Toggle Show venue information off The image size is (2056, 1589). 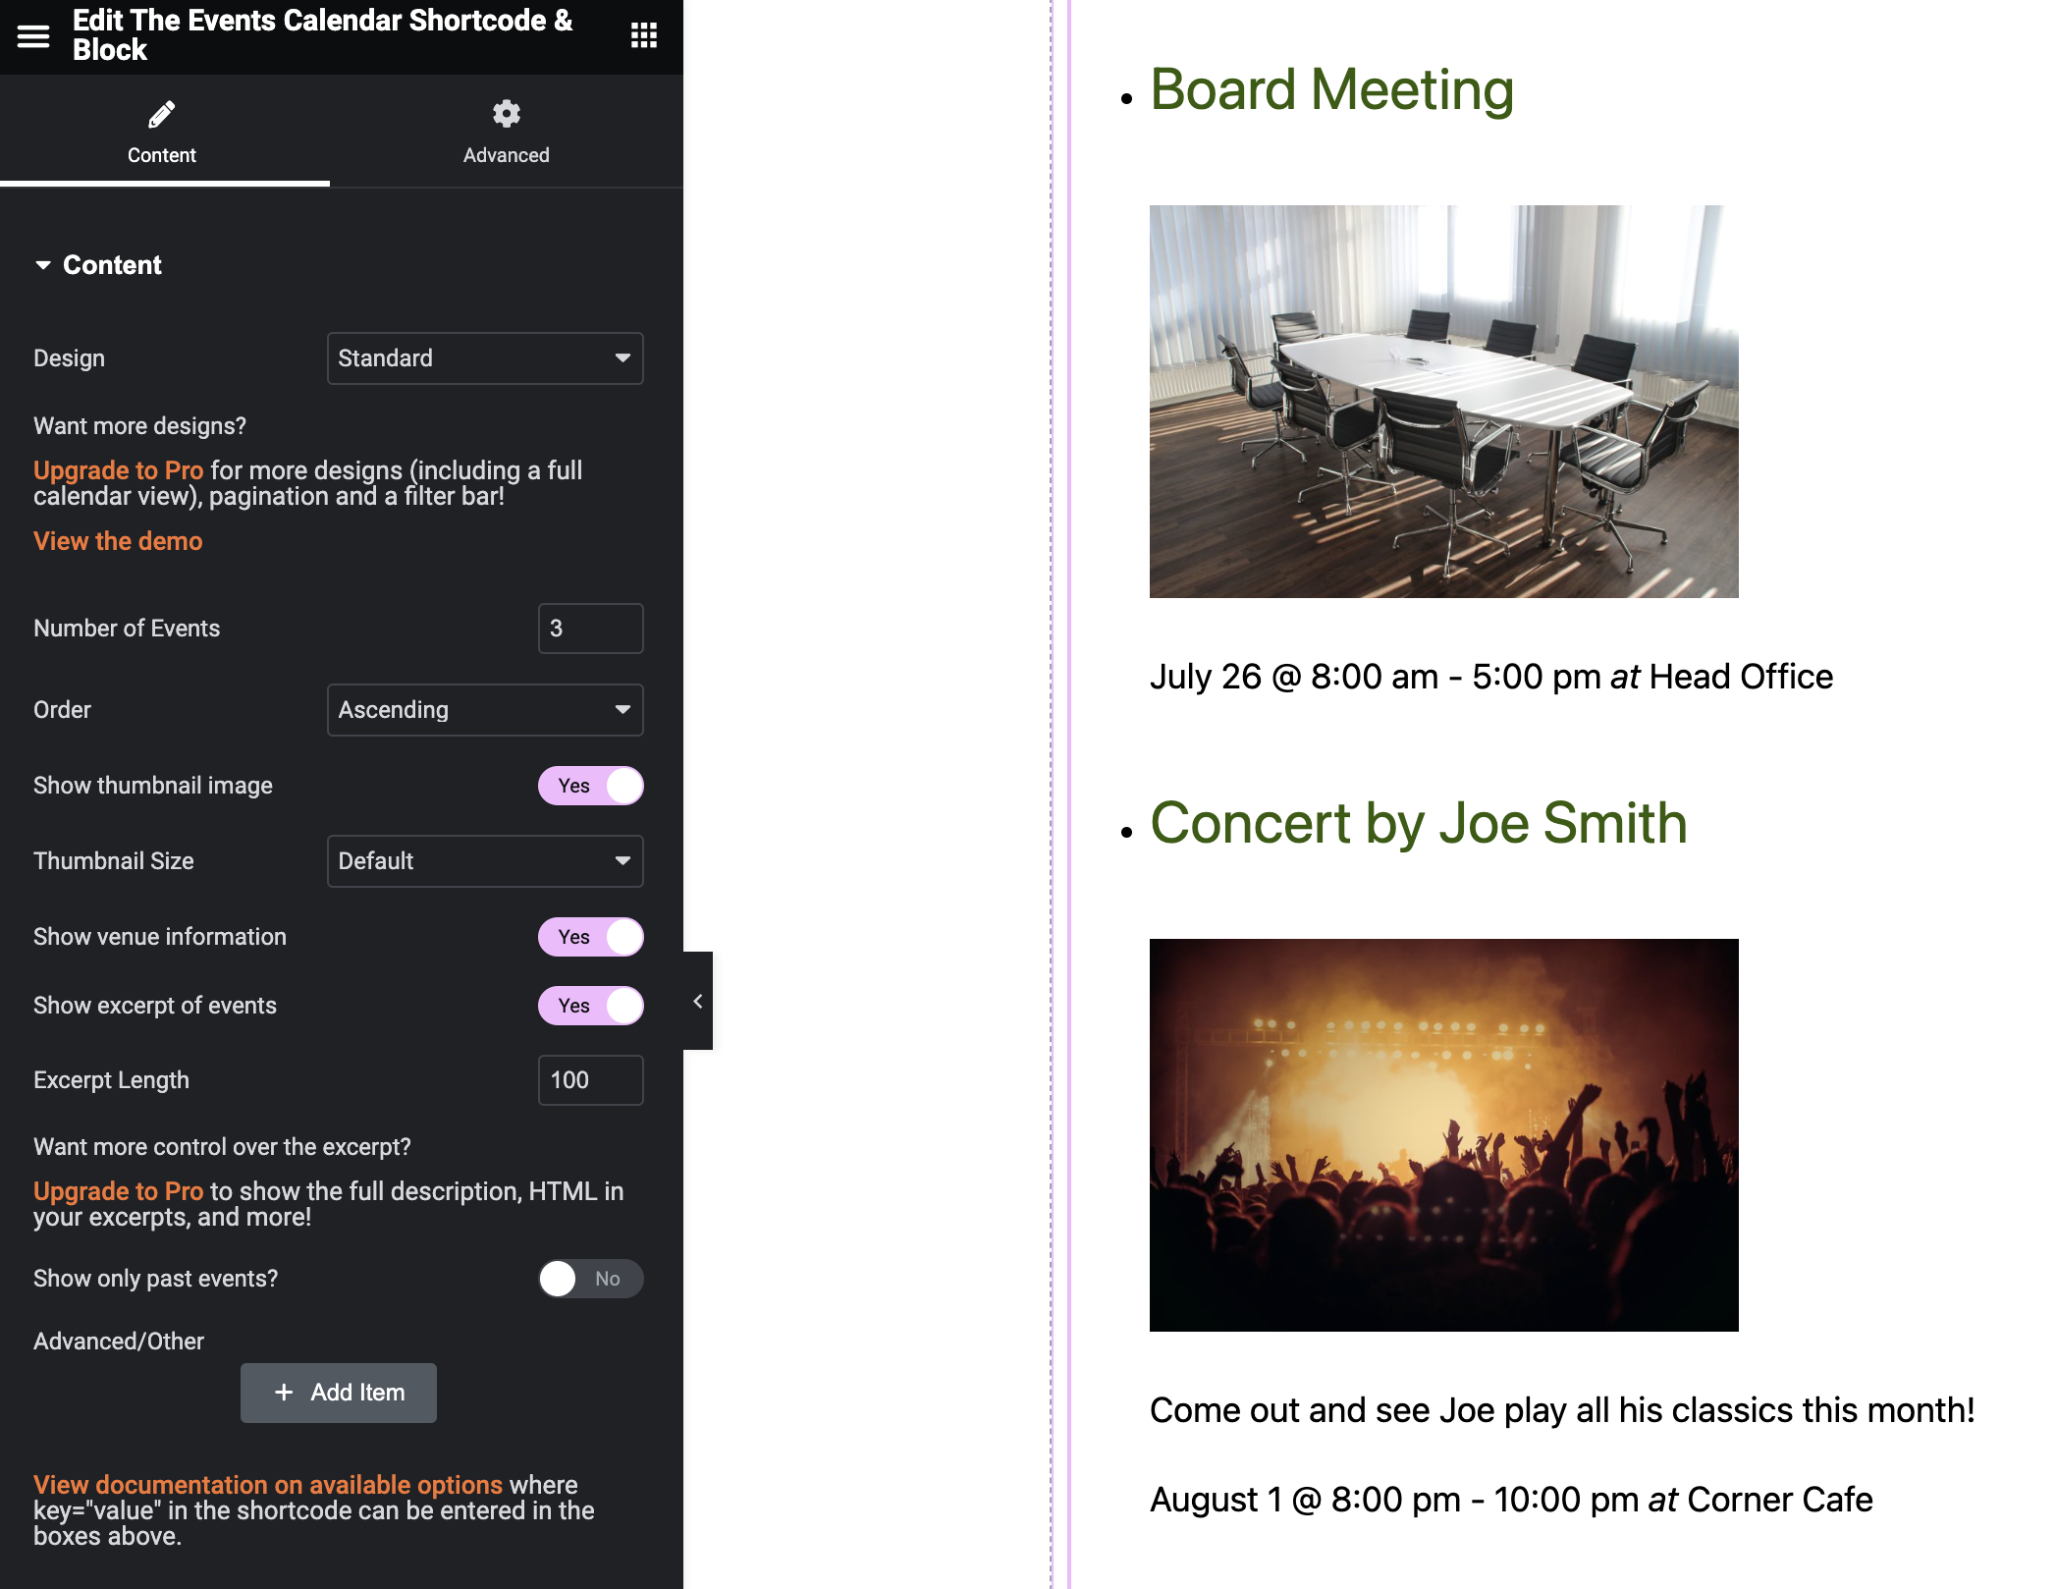click(x=591, y=936)
